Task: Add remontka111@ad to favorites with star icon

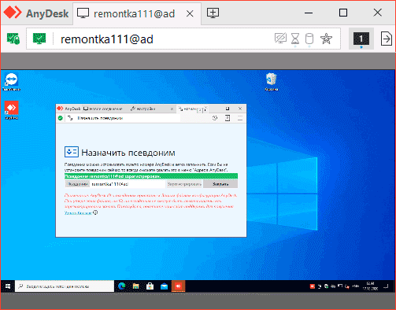Action: click(326, 39)
